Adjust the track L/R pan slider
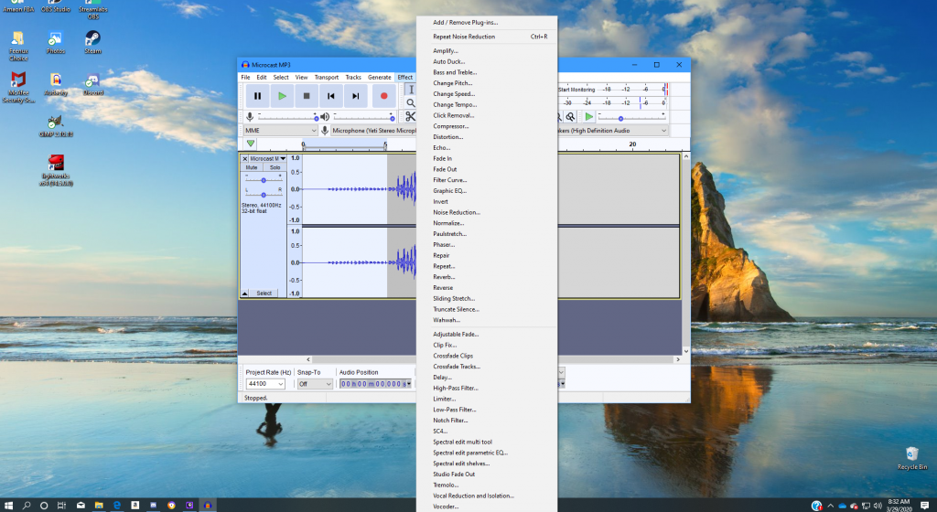 tap(263, 195)
